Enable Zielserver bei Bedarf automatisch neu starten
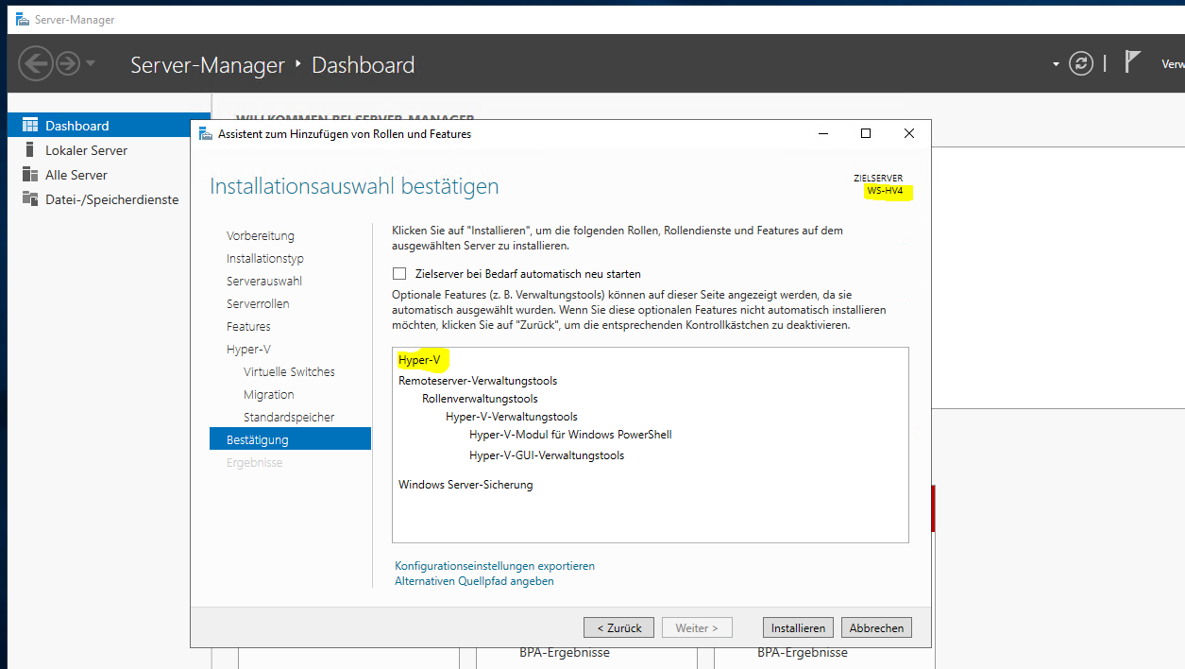Screen dimensions: 1185x669 point(399,274)
